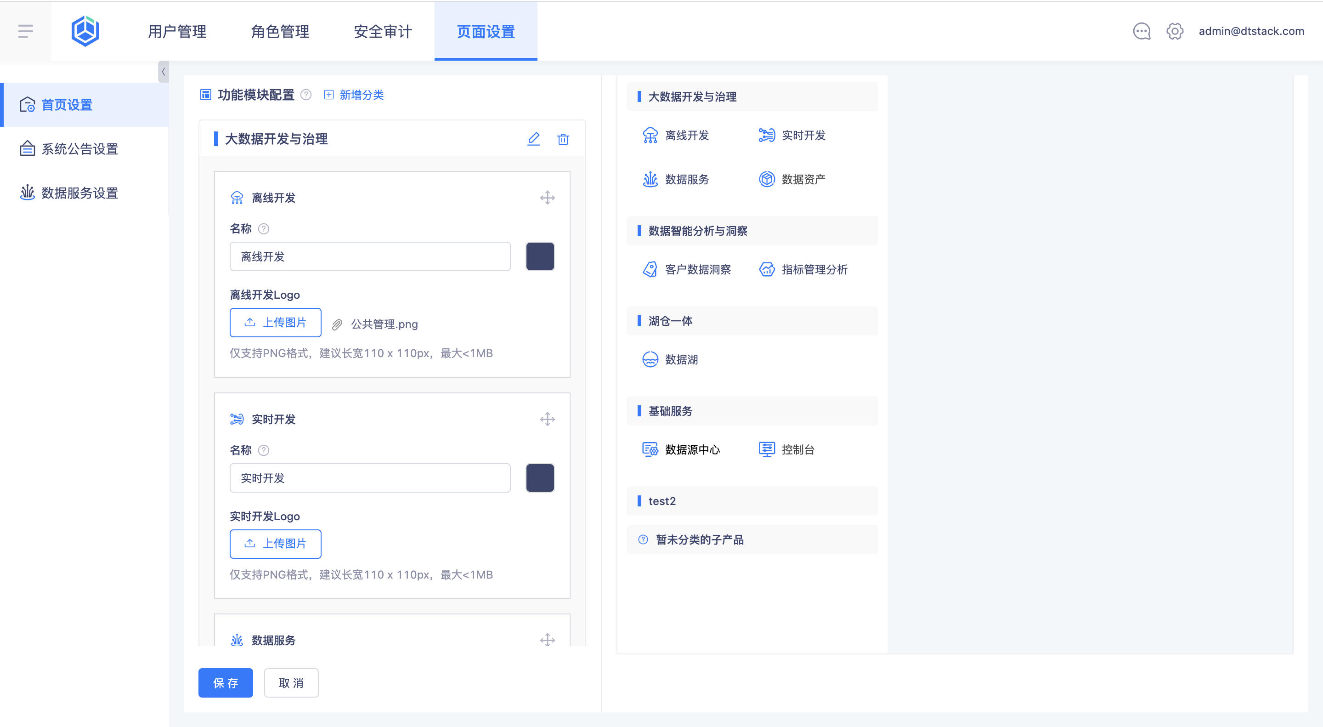Click the 保存 button
Image resolution: width=1323 pixels, height=727 pixels.
click(226, 683)
